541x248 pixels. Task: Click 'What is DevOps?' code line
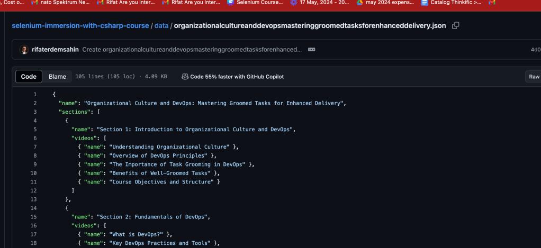(125, 234)
